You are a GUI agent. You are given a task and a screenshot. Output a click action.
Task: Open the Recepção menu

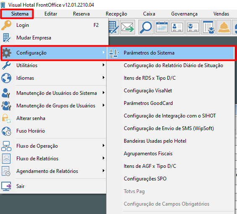tap(116, 14)
